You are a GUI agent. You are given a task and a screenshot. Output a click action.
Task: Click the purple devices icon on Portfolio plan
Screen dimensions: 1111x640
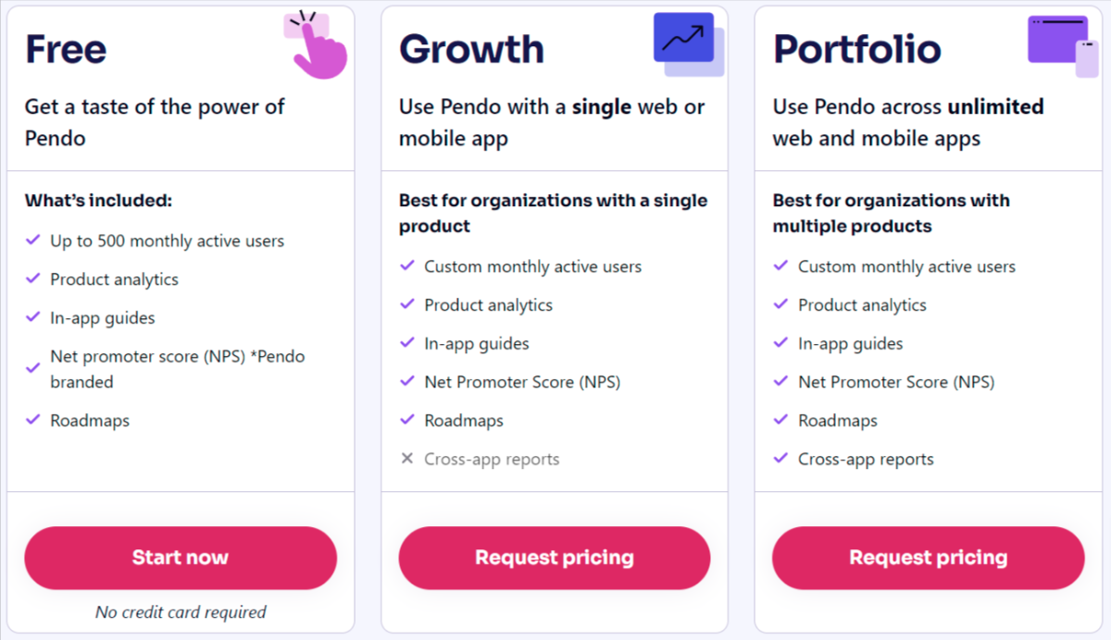point(1063,45)
